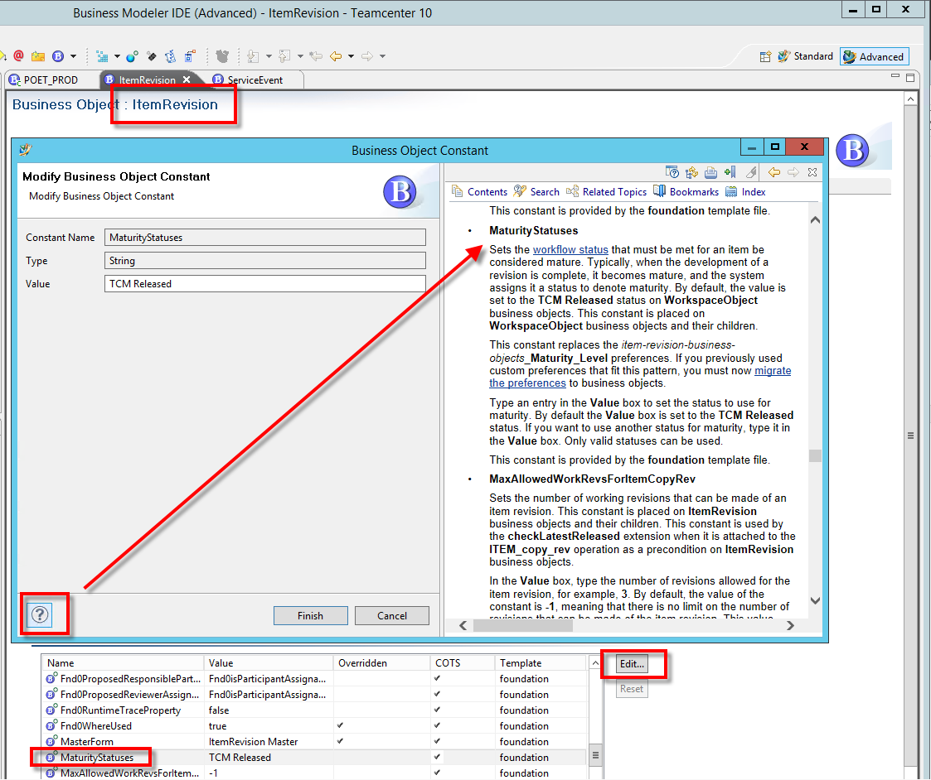
Task: Open the help Bookmarks tab
Action: [x=686, y=191]
